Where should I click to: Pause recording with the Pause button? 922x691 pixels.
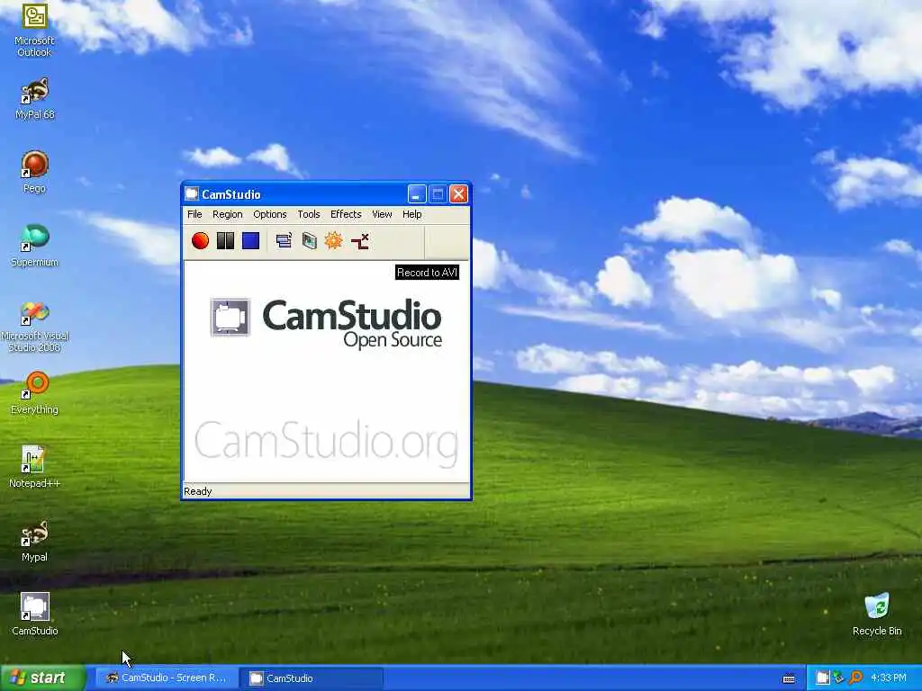tap(225, 240)
